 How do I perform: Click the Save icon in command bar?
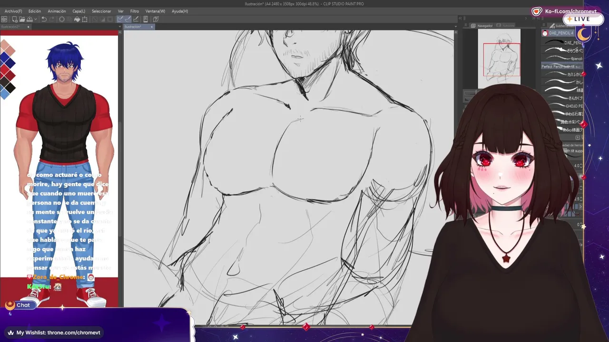(x=29, y=19)
